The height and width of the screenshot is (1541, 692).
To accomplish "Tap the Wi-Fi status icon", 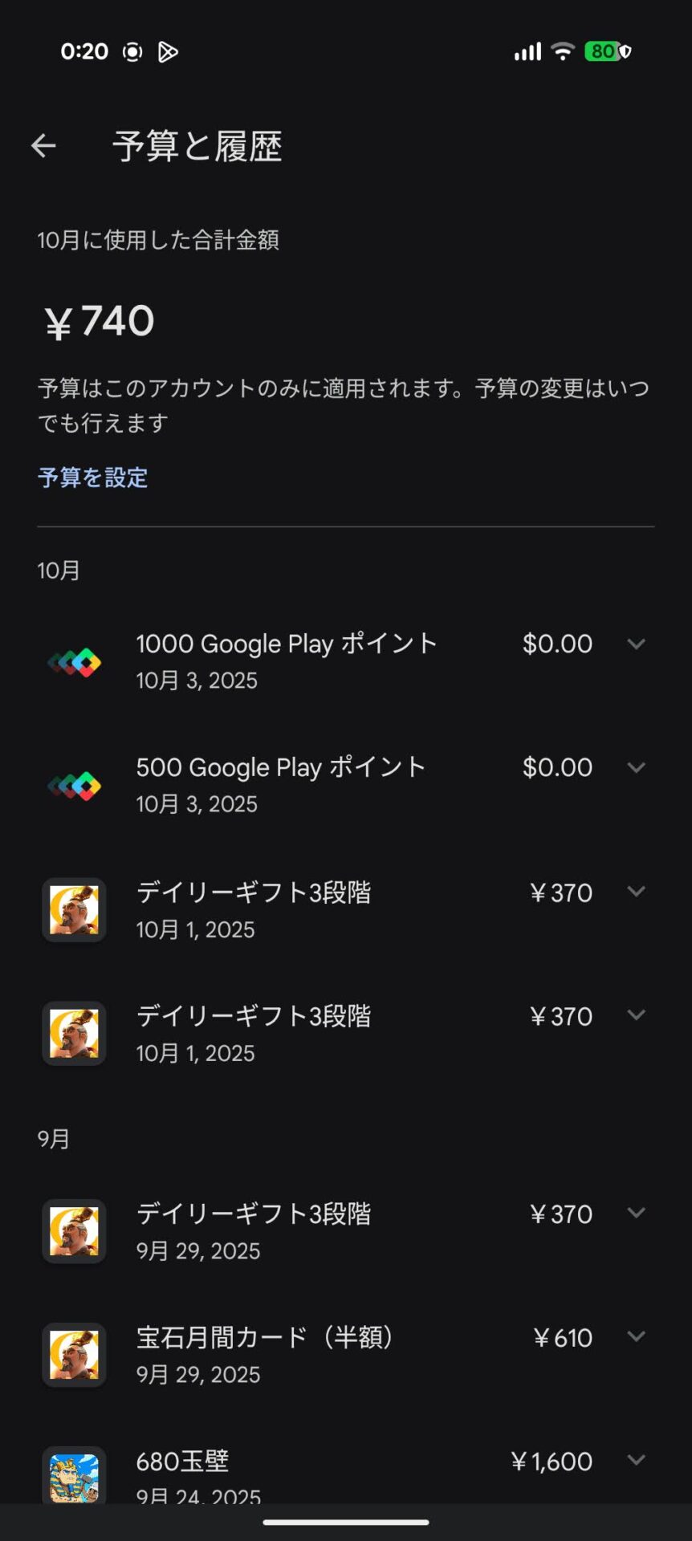I will coord(564,51).
